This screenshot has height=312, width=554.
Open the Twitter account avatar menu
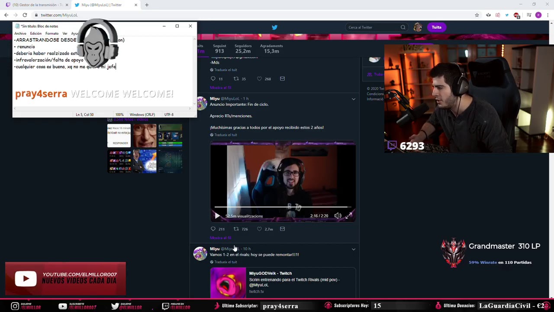[418, 27]
